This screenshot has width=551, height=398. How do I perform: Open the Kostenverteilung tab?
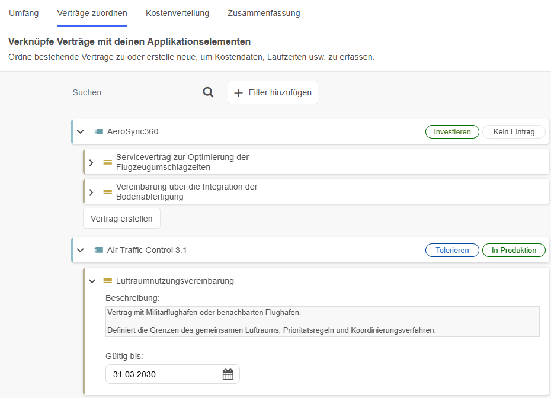click(177, 13)
